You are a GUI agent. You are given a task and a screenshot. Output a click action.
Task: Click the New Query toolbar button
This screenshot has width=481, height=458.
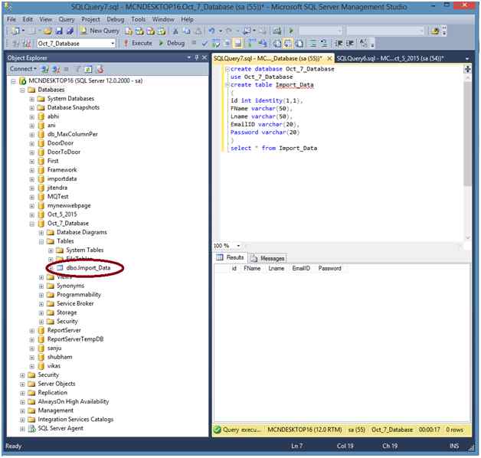click(x=100, y=31)
